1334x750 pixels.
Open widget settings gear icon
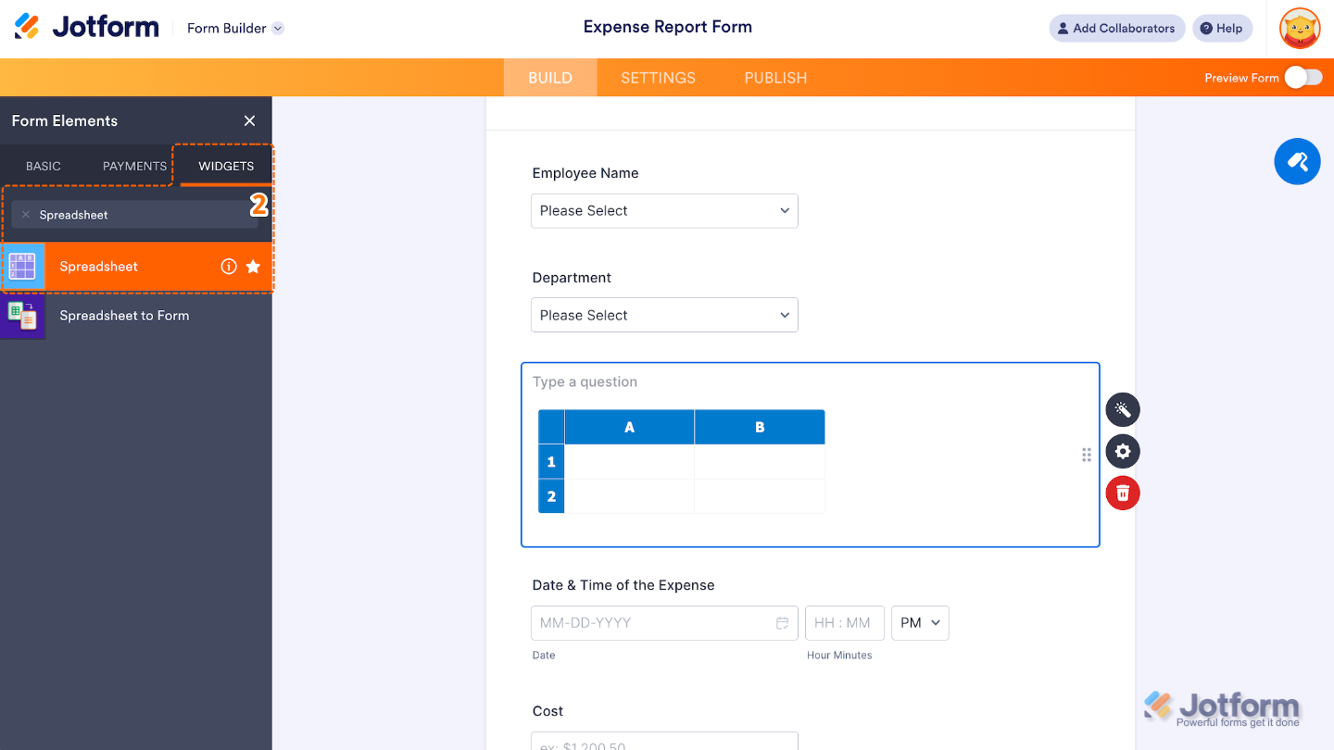[1123, 452]
